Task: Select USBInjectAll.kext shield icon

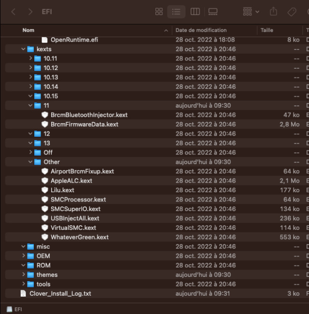Action: [x=44, y=218]
